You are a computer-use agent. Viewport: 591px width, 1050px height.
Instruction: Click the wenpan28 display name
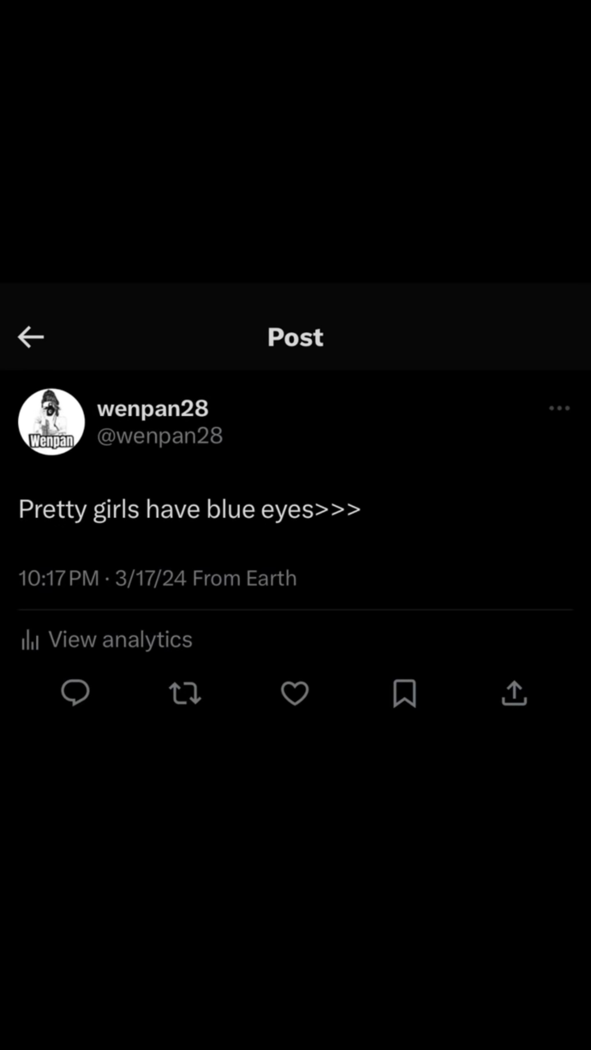tap(153, 409)
